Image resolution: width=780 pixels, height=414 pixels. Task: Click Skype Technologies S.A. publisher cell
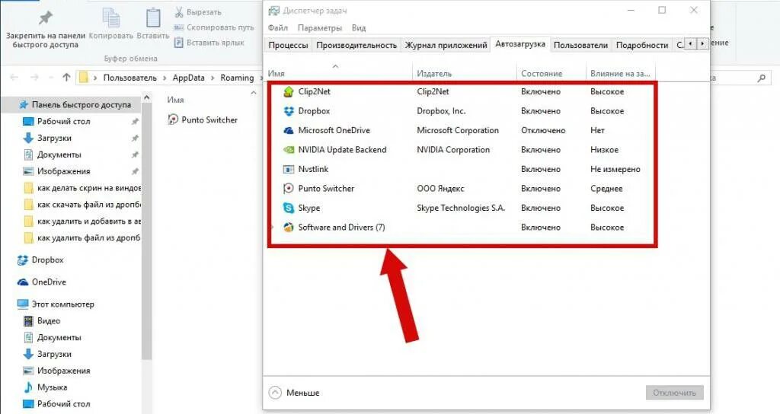pos(461,208)
